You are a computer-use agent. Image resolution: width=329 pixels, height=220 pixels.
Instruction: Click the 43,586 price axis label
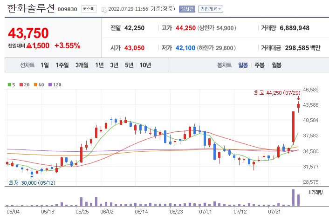coord(311,105)
